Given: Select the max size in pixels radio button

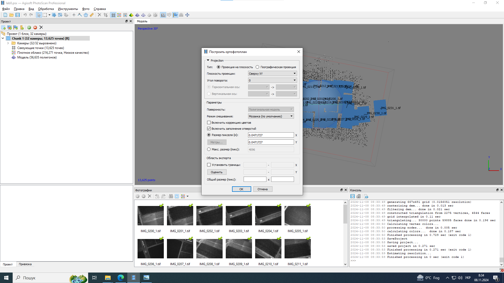Looking at the screenshot, I should pyautogui.click(x=209, y=149).
